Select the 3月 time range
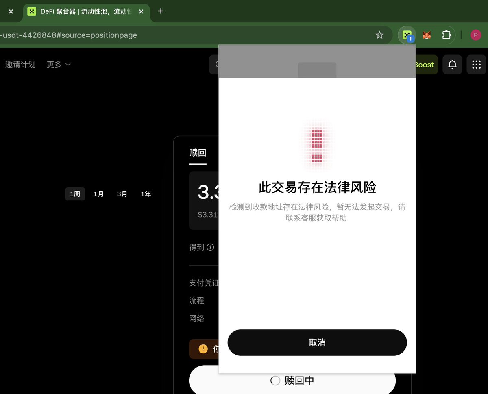The height and width of the screenshot is (394, 488). pos(122,194)
